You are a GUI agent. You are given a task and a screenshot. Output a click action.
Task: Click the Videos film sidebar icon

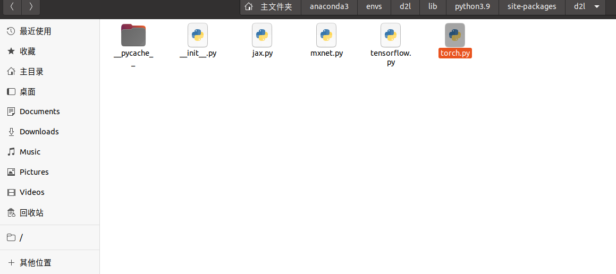point(11,192)
